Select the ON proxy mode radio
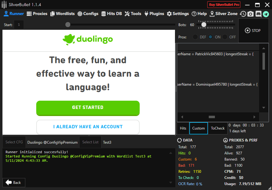The image size is (272, 190). pos(210,37)
